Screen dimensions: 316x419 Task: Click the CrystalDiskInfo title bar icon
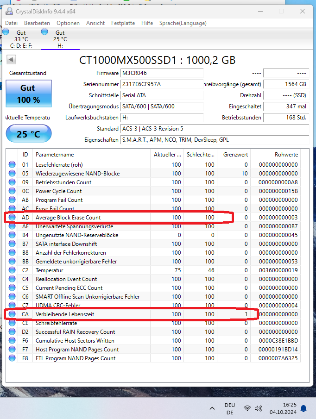tap(9, 11)
